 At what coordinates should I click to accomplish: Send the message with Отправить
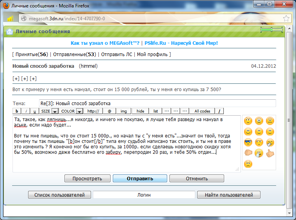point(140,178)
